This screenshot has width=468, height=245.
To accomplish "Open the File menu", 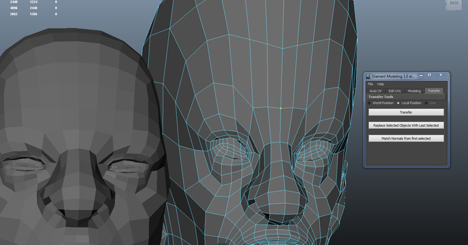I will tap(370, 84).
